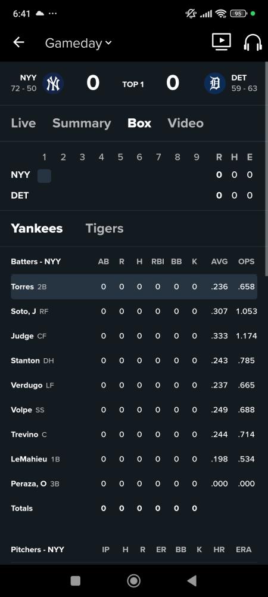Open Torres player row
Viewport: 268px width, 597px height.
pyautogui.click(x=134, y=287)
